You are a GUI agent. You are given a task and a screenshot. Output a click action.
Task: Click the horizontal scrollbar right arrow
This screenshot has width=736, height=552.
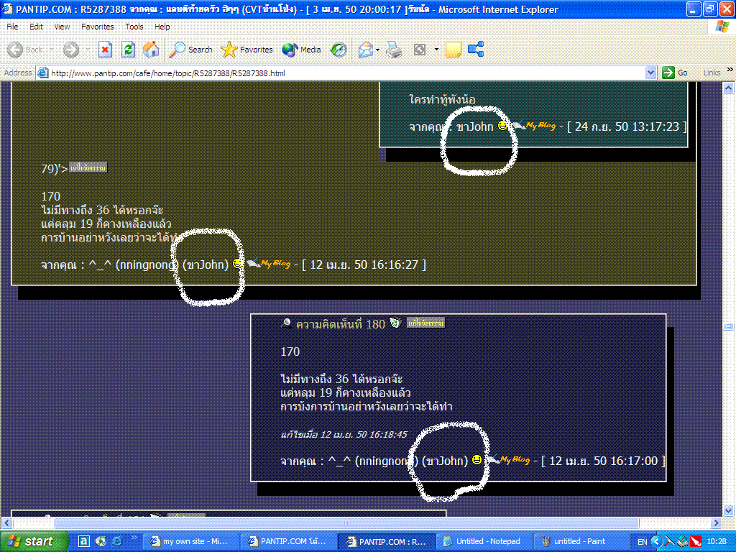pos(717,523)
